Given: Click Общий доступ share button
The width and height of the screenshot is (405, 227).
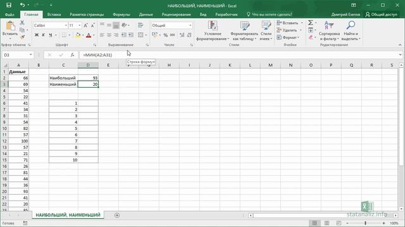Looking at the screenshot, I should [381, 15].
